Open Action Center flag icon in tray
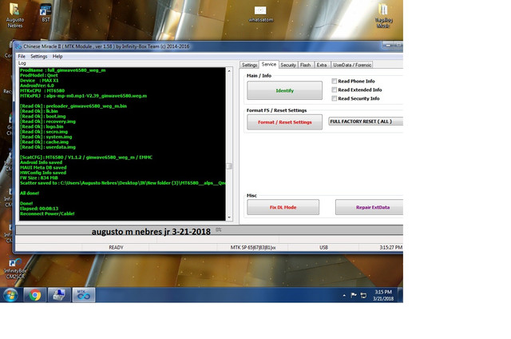Viewport: 511px width, 339px height. pyautogui.click(x=353, y=295)
